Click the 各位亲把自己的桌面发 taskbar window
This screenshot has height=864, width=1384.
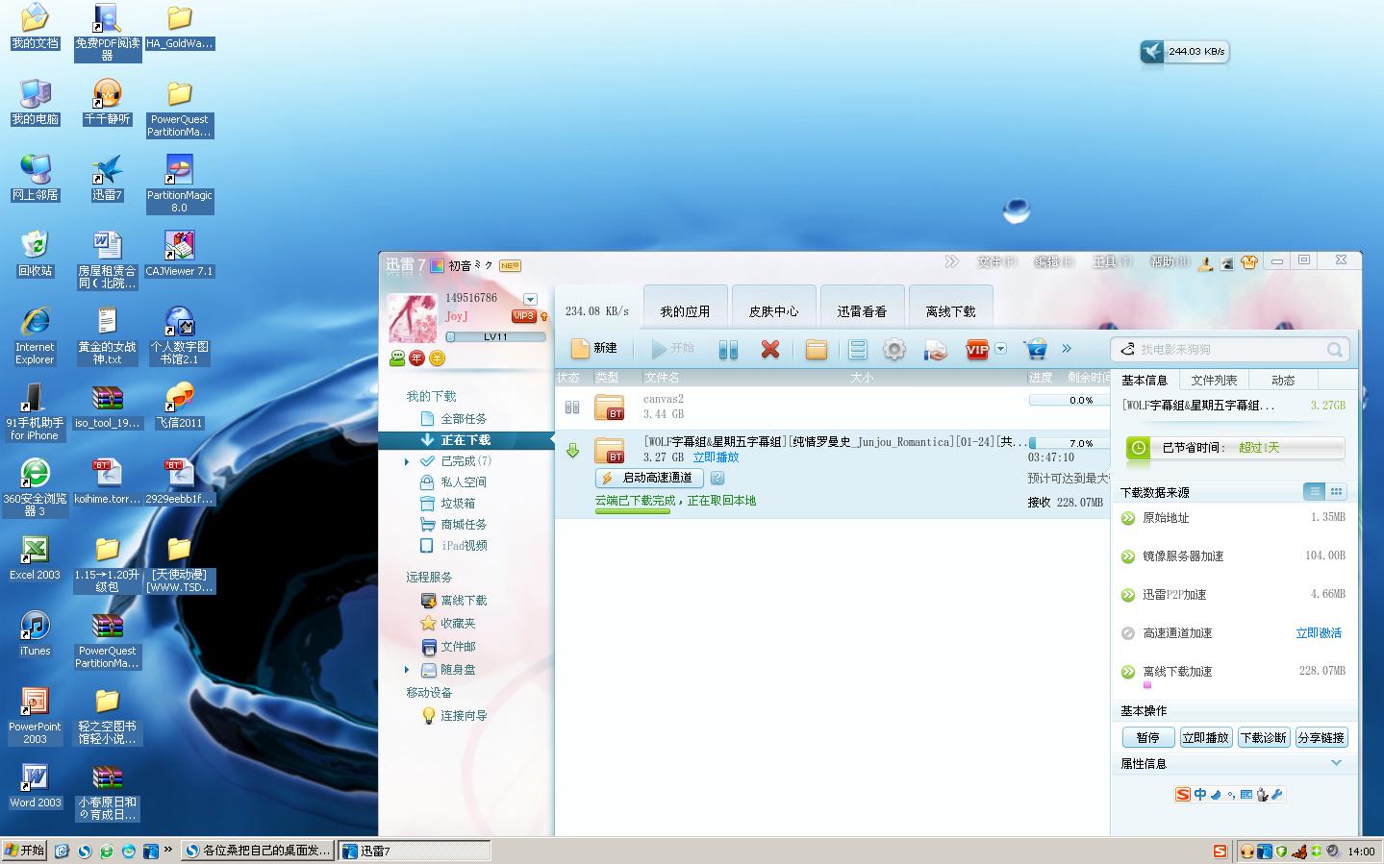point(258,851)
